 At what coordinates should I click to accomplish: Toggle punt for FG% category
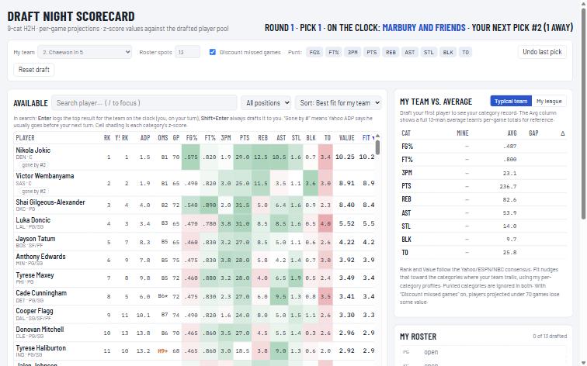pyautogui.click(x=314, y=52)
